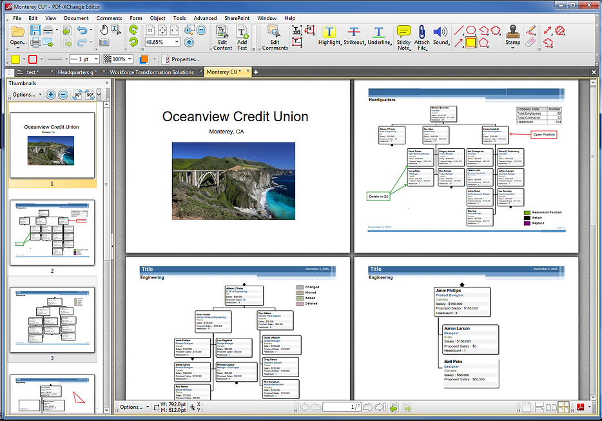Rotate the view counterclockwise

tap(133, 30)
